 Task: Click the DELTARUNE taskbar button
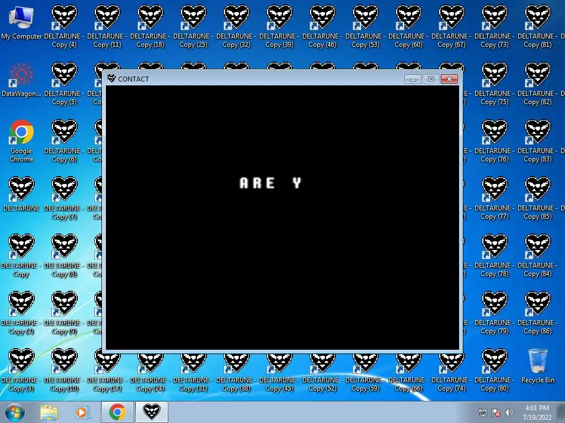point(151,412)
